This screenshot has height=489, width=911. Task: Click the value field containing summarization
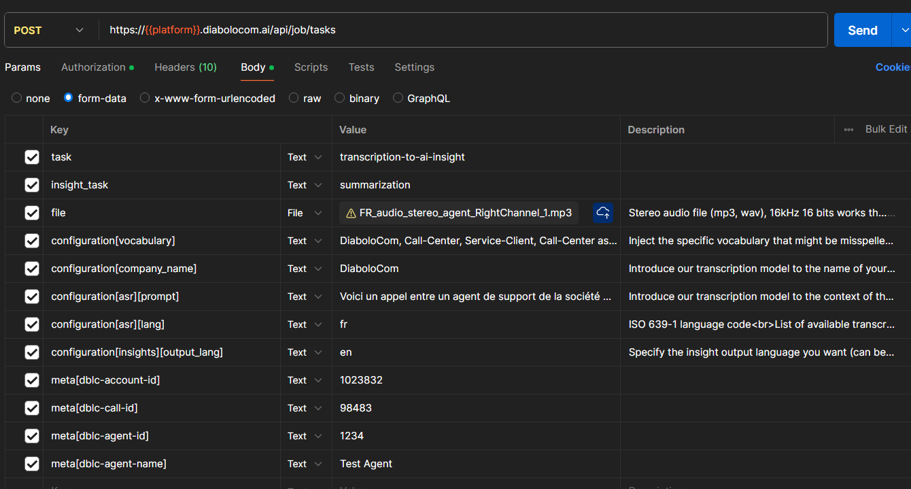(x=476, y=185)
